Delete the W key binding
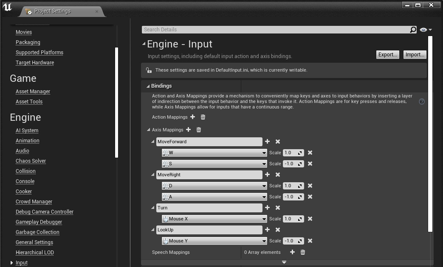The width and height of the screenshot is (443, 267). pyautogui.click(x=310, y=153)
